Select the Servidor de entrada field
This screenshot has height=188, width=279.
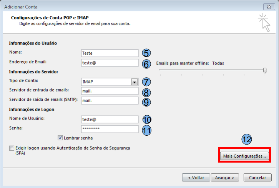[x=110, y=91]
